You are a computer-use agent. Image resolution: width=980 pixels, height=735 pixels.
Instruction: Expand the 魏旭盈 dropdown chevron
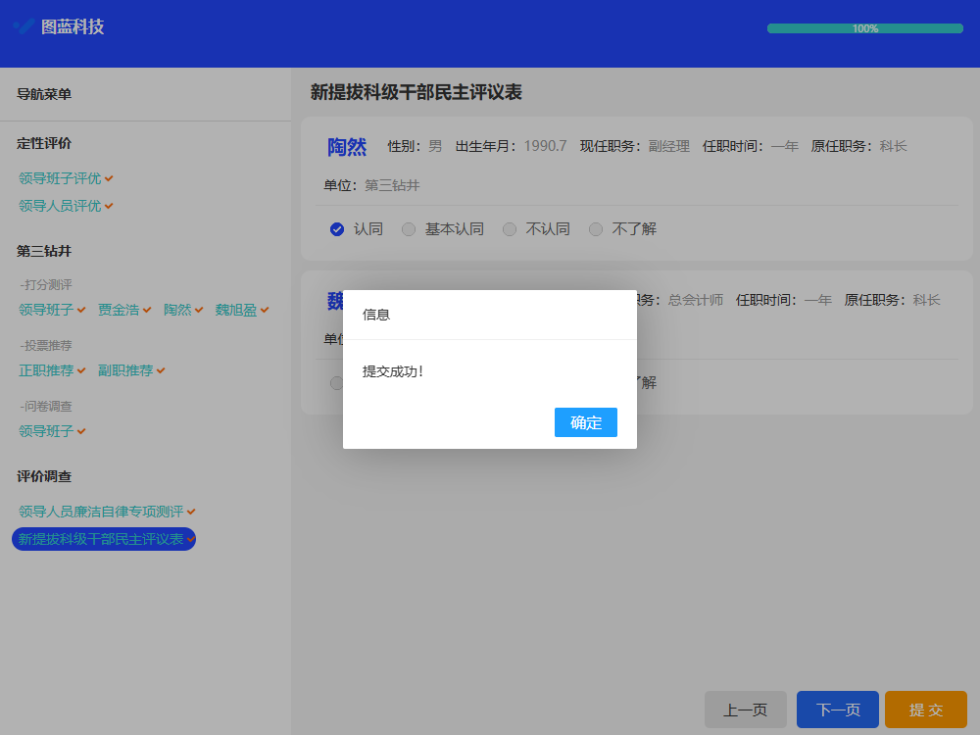(x=267, y=309)
